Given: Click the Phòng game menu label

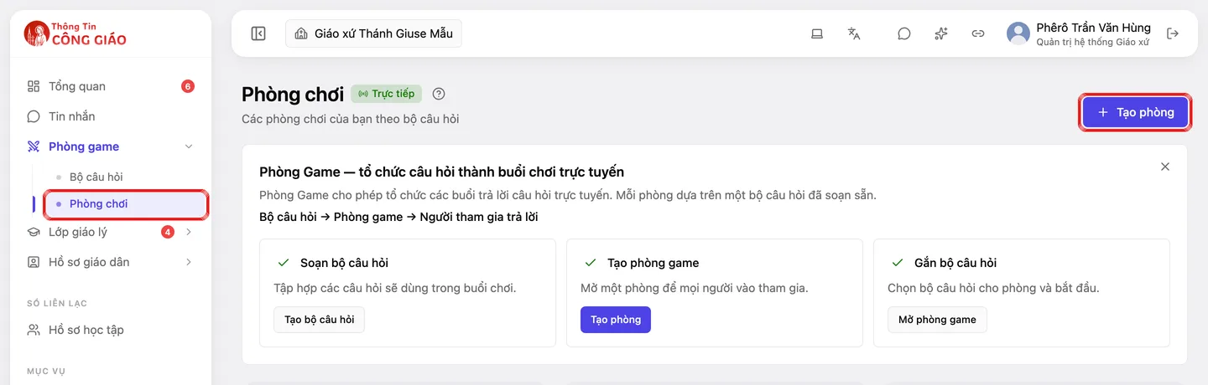Looking at the screenshot, I should tap(84, 146).
